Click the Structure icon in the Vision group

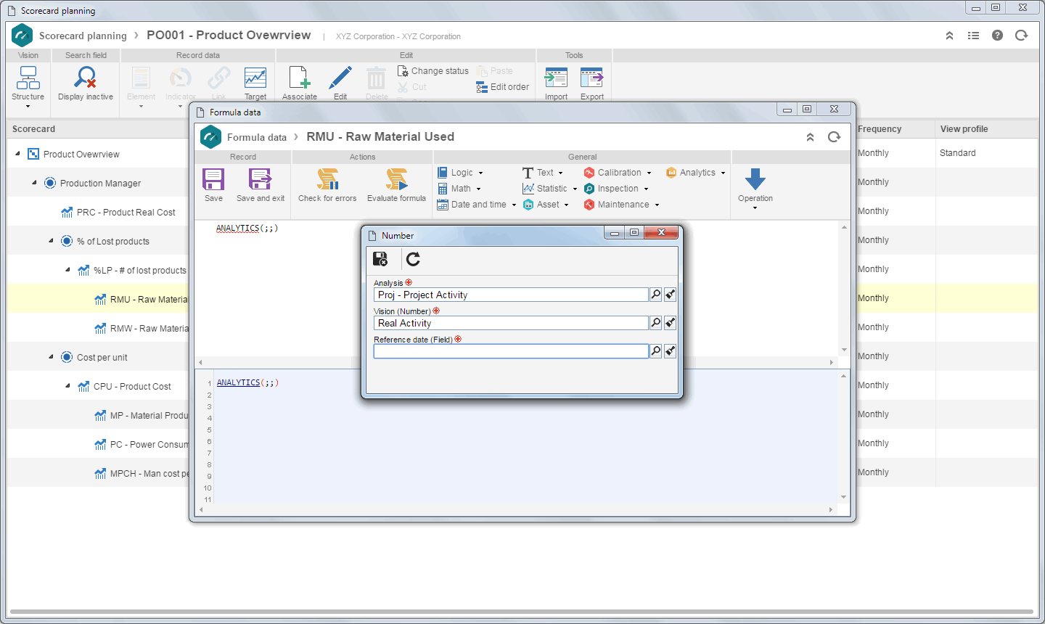[x=28, y=77]
